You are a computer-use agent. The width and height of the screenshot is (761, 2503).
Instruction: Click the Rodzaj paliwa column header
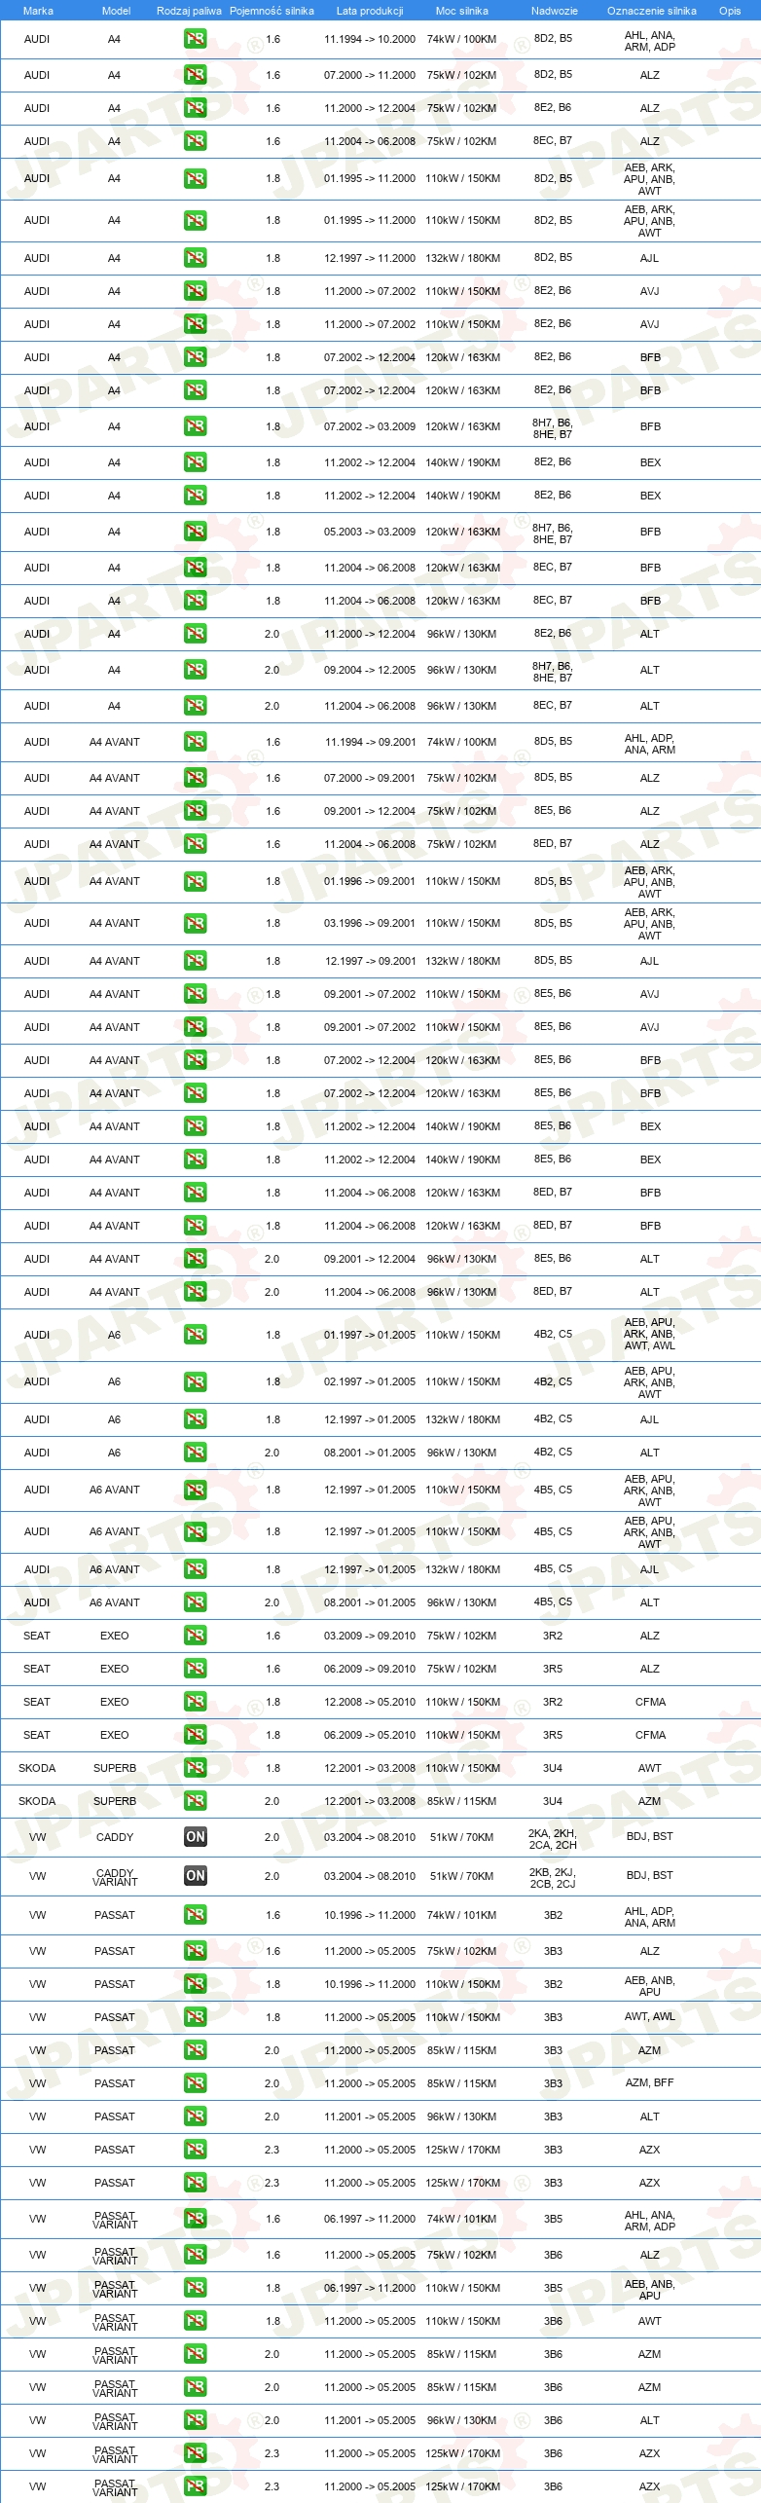coord(189,11)
